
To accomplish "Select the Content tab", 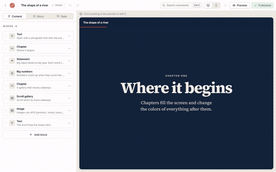I will [15, 16].
